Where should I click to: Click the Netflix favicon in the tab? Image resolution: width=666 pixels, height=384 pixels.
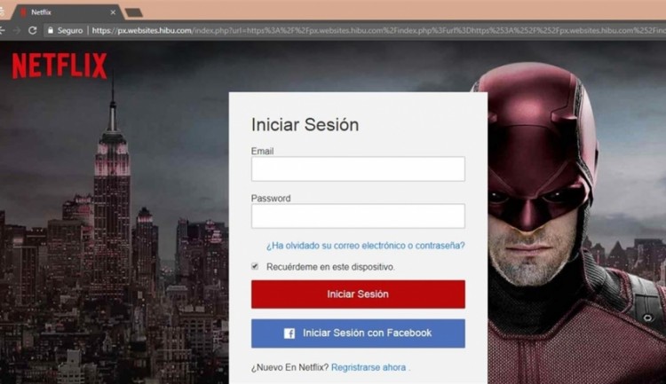pos(23,12)
